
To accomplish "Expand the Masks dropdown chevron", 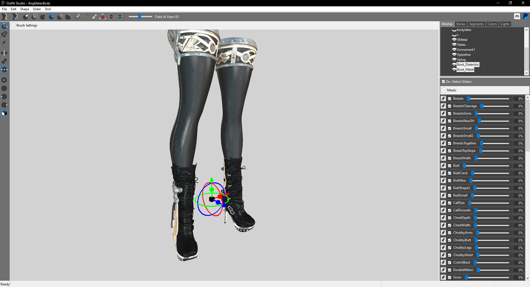I will tap(444, 90).
